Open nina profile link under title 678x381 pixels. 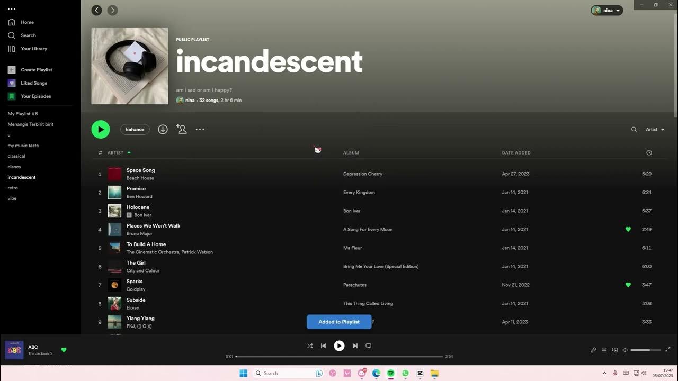[190, 100]
